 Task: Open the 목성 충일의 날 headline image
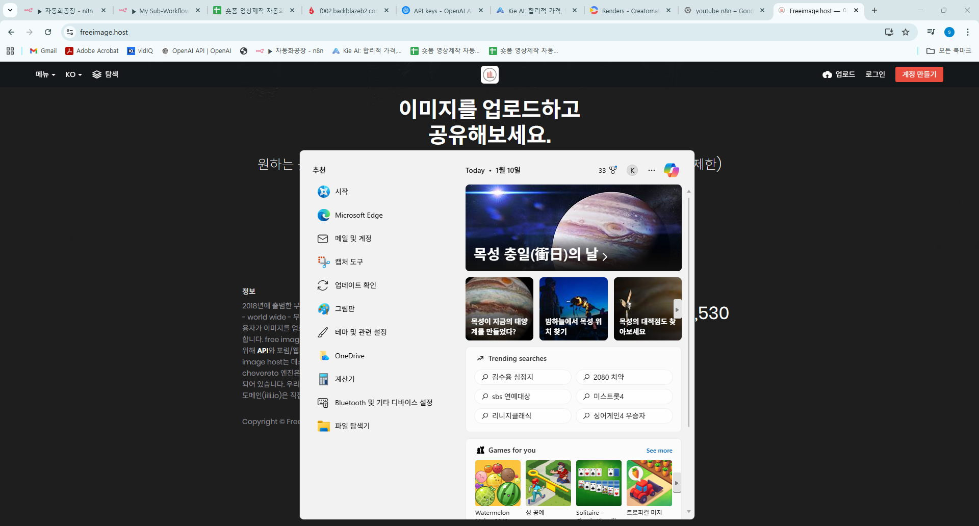pyautogui.click(x=573, y=228)
